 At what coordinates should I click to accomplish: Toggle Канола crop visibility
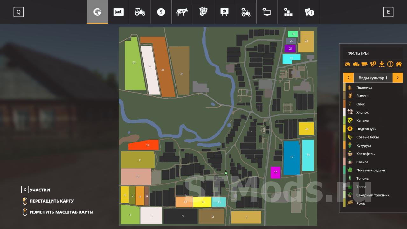point(373,121)
